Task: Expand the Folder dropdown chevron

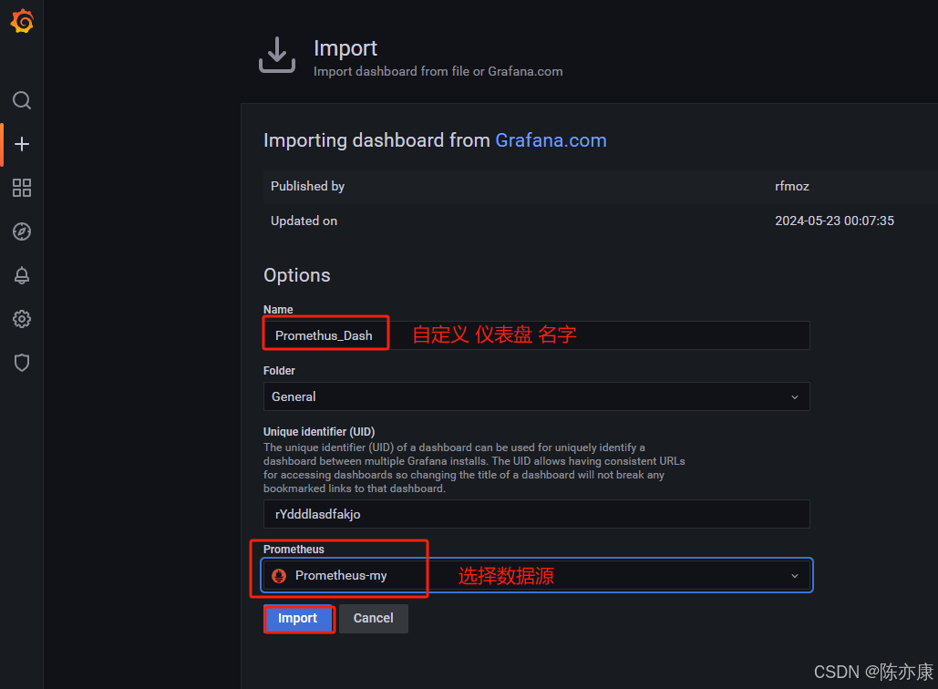Action: click(795, 397)
